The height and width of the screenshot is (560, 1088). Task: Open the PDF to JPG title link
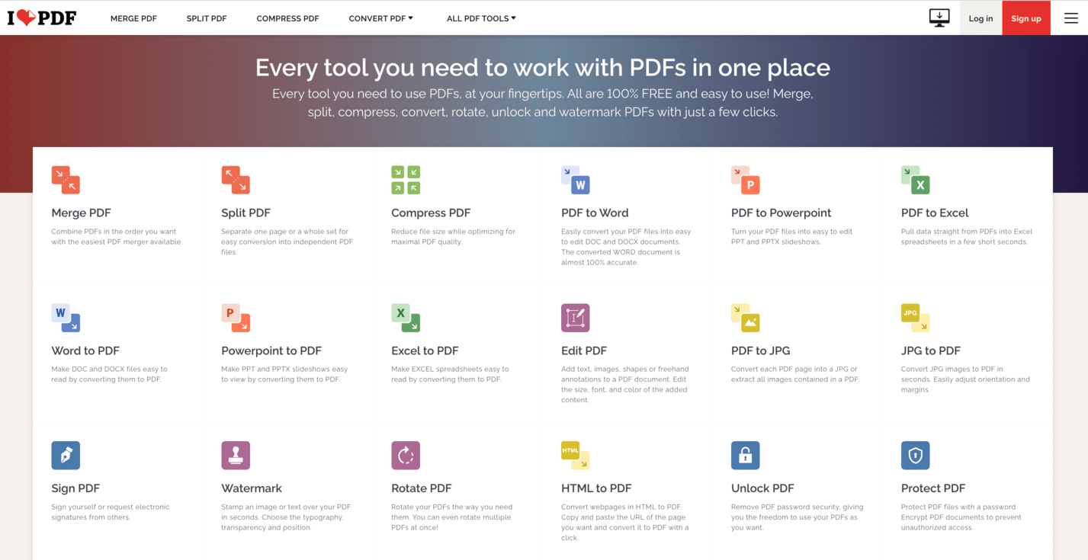click(760, 350)
